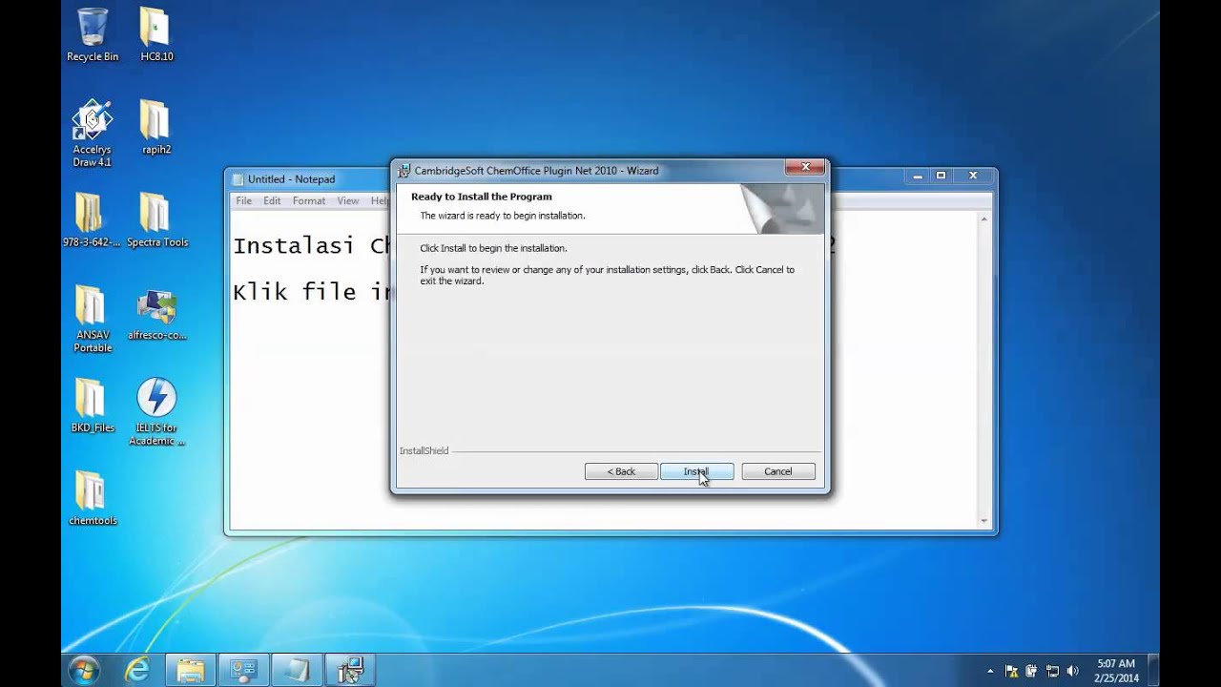
Task: Launch Internet Explorer from taskbar
Action: click(137, 670)
